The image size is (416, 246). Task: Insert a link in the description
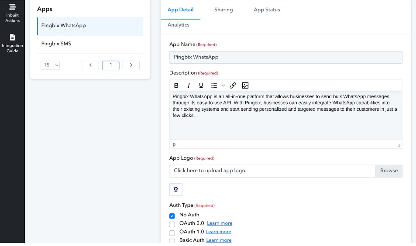click(233, 85)
